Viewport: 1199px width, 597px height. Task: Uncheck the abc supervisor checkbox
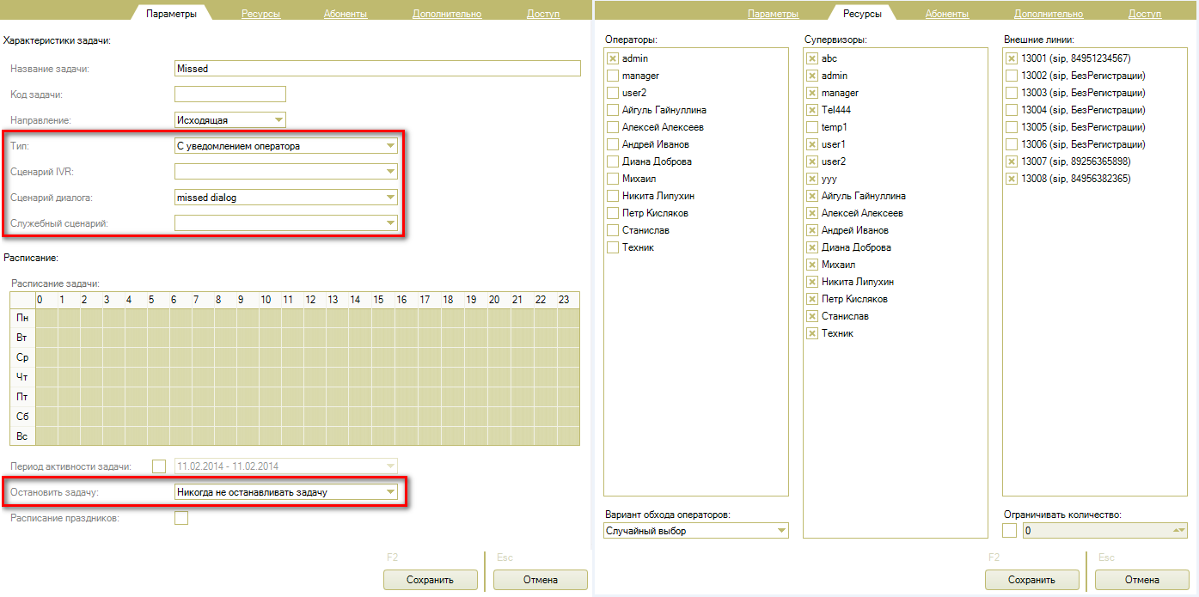[x=812, y=58]
